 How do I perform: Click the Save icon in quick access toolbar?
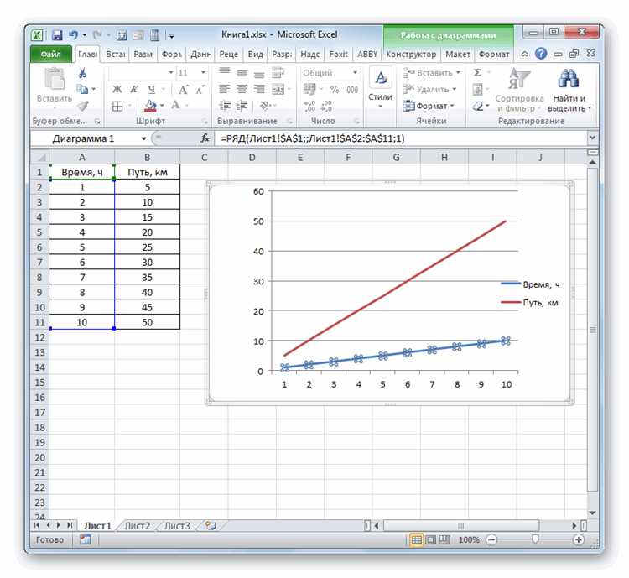coord(57,35)
